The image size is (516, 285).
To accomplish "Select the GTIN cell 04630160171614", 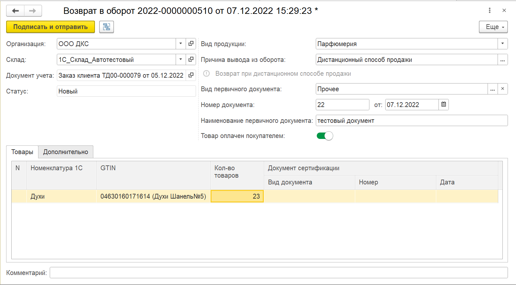I will point(153,196).
